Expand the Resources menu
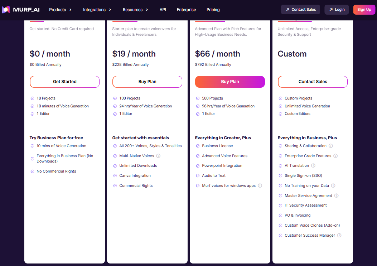This screenshot has width=377, height=266. (133, 10)
